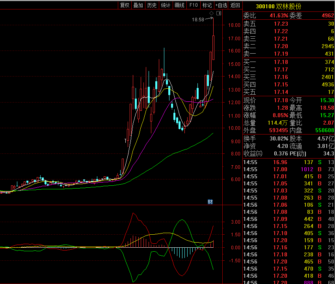Image resolution: width=335 pixels, height=284 pixels.
Task: Click 净资 value 4.20
Action: tap(283, 146)
